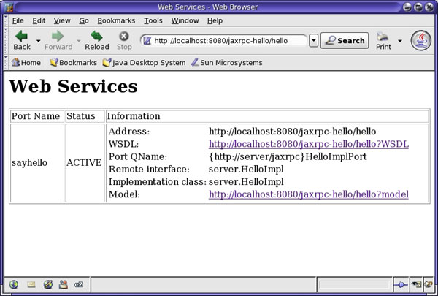Click the Remote interface server.HelloImpl value

(x=246, y=169)
